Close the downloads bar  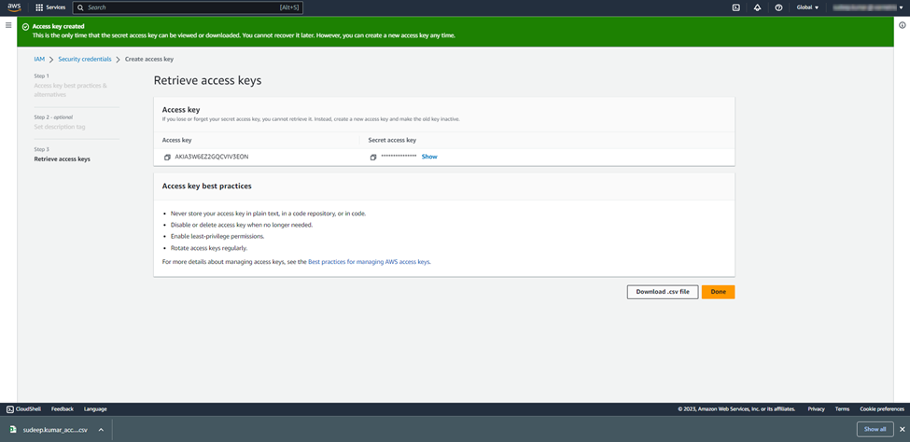pyautogui.click(x=902, y=429)
